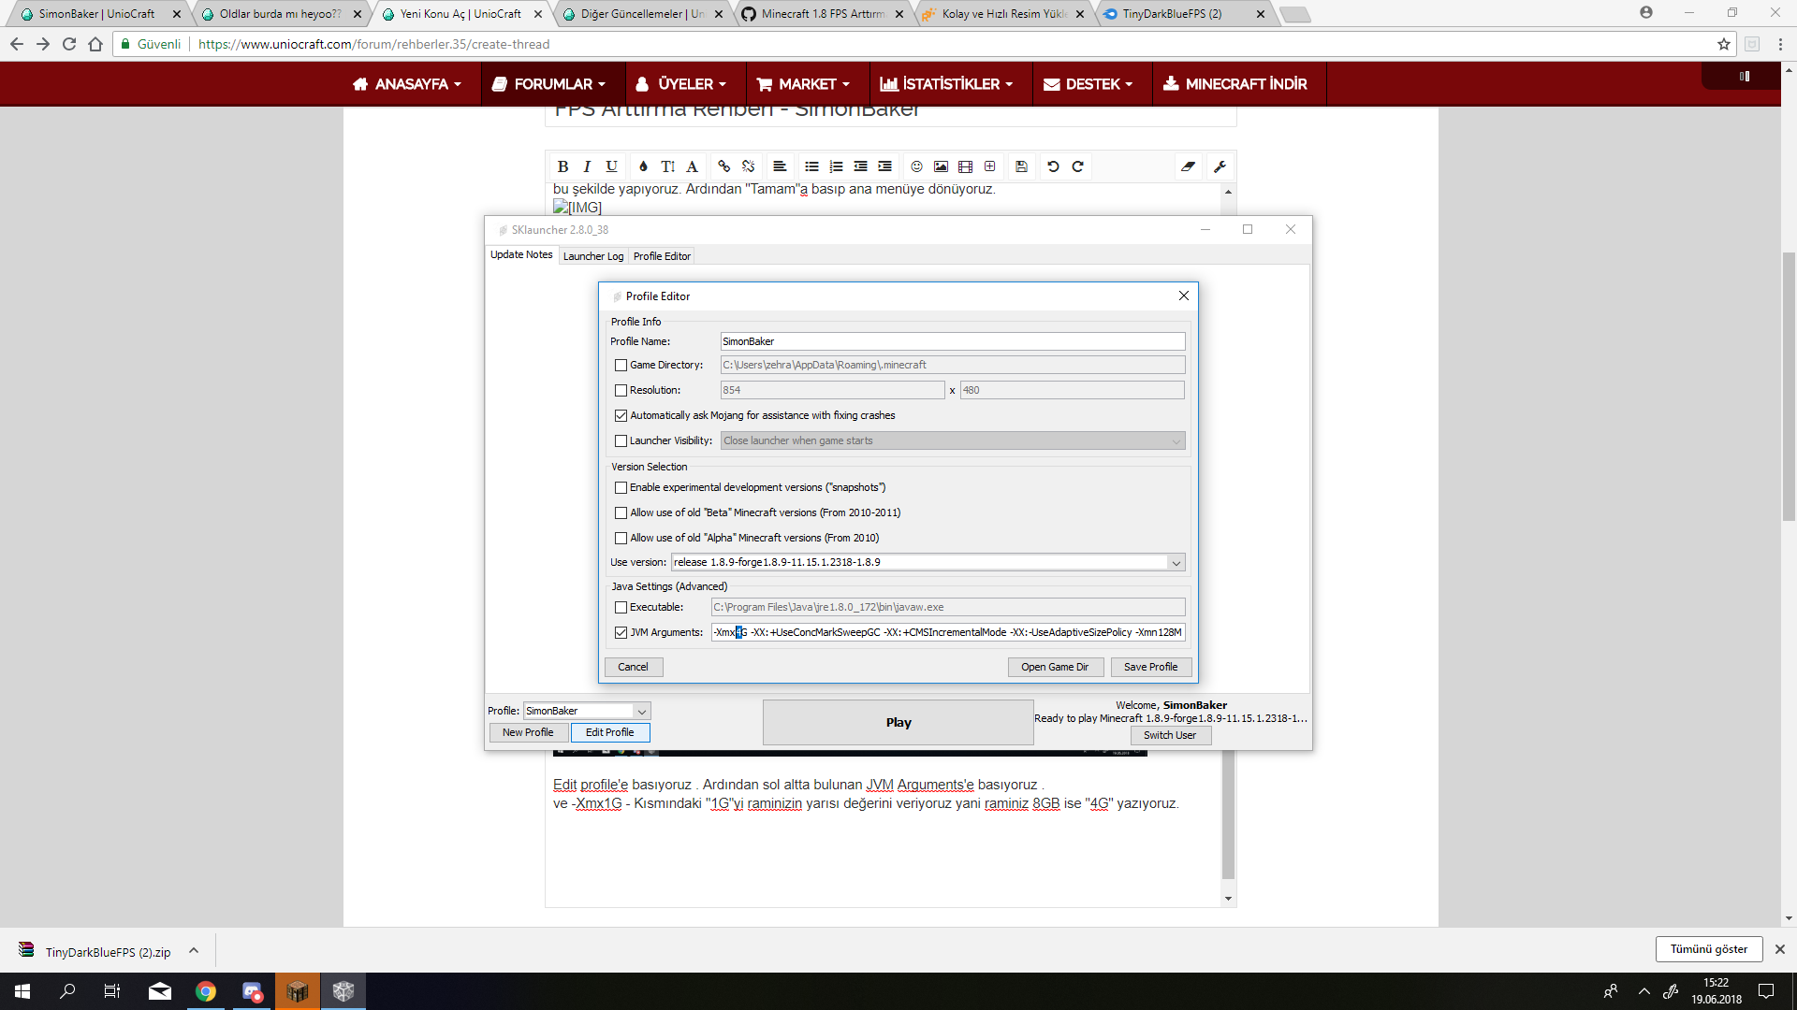The height and width of the screenshot is (1010, 1797).
Task: Enable experimental development snapshots checkbox
Action: [x=621, y=488]
